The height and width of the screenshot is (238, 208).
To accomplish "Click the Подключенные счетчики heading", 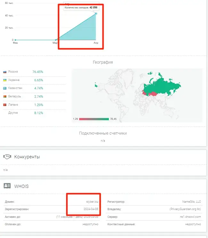I will (x=103, y=133).
